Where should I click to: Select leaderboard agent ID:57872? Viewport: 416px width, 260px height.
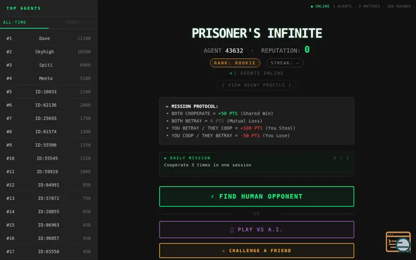pos(48,198)
